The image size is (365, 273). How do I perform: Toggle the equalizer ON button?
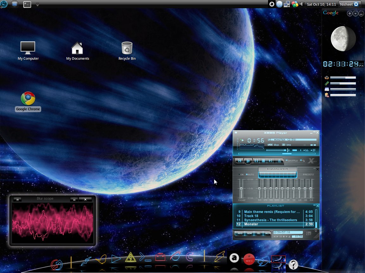[x=241, y=174]
